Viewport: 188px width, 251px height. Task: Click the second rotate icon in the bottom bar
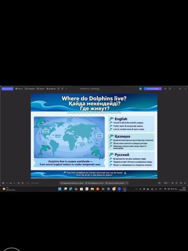point(23,183)
